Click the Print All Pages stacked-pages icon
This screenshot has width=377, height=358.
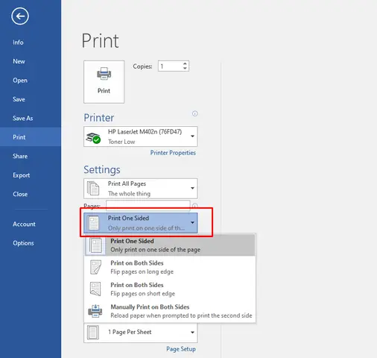click(x=93, y=188)
